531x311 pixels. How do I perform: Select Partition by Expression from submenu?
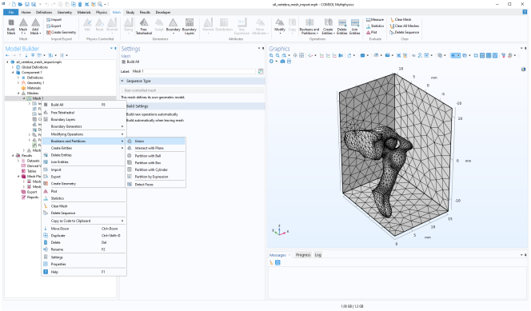point(156,177)
